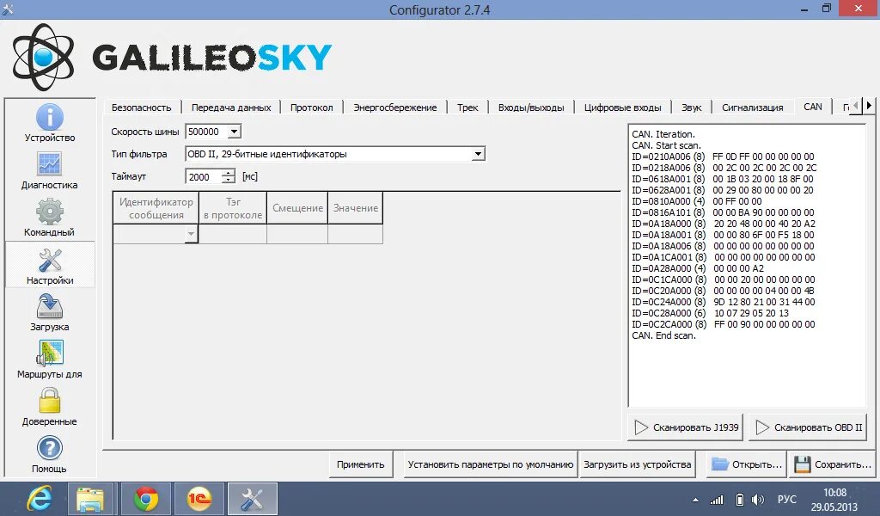The image size is (880, 516).
Task: Open the Маршруты section
Action: 49,359
